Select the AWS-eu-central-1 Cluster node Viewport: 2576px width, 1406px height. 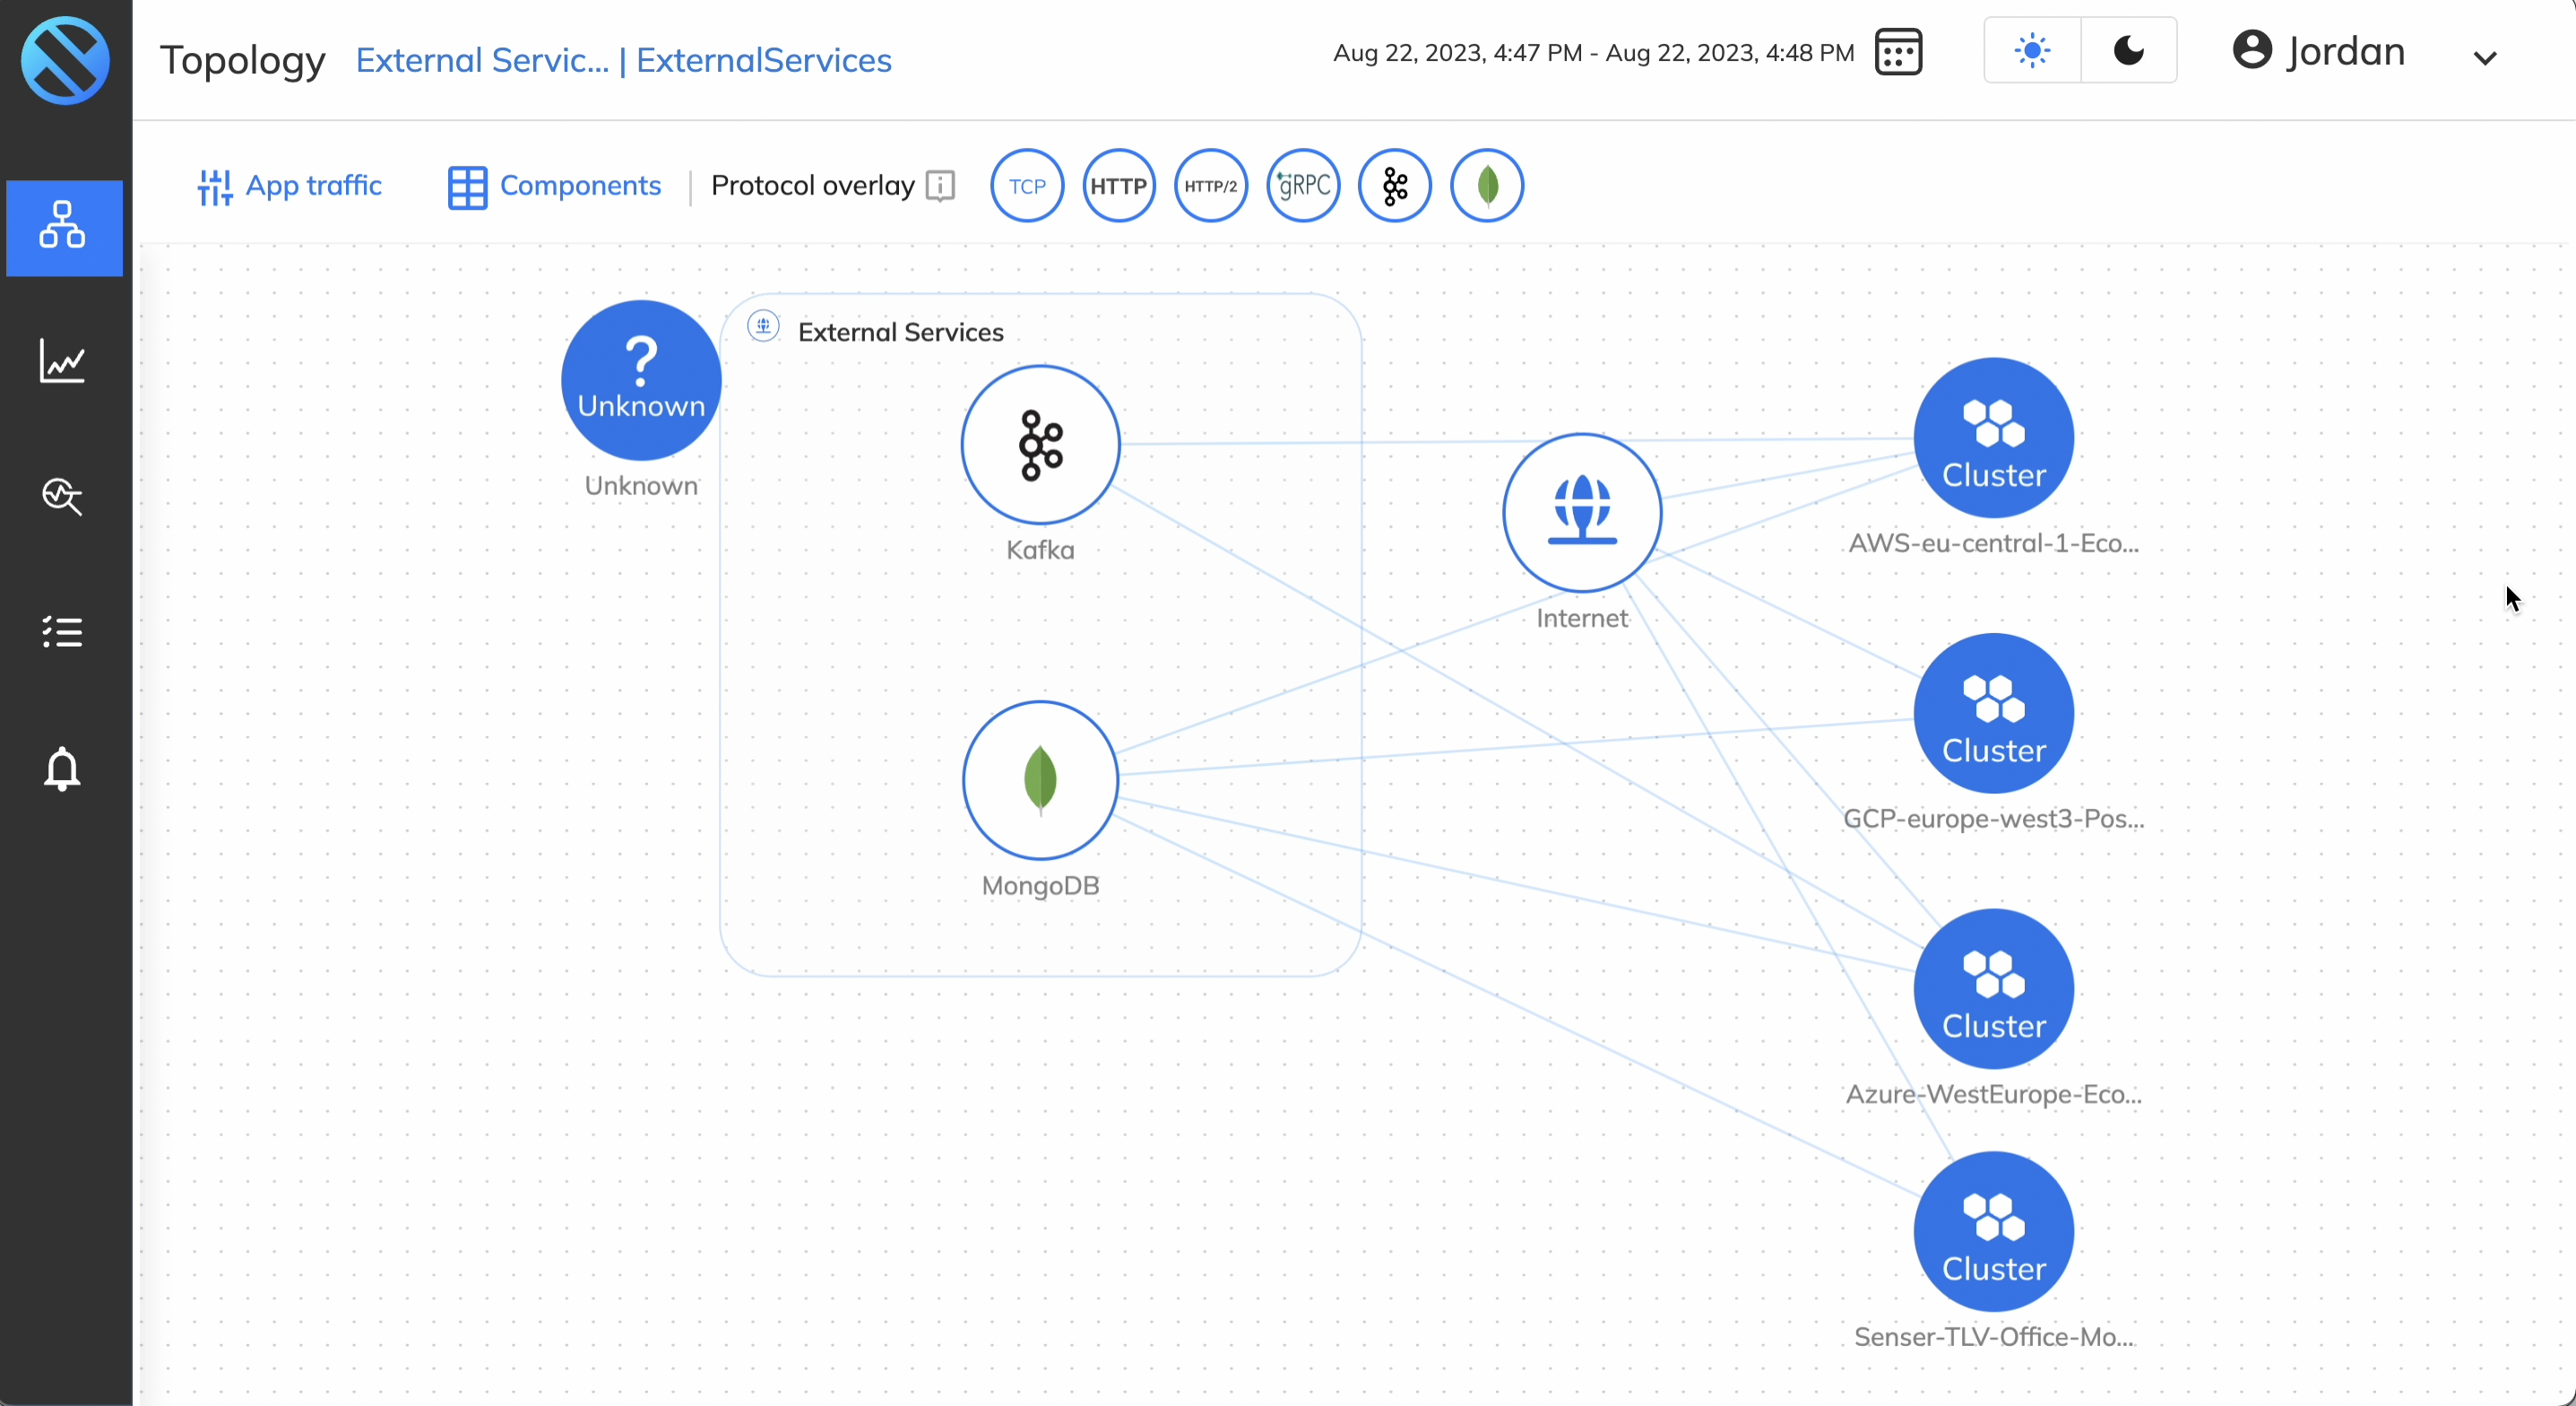(1993, 438)
